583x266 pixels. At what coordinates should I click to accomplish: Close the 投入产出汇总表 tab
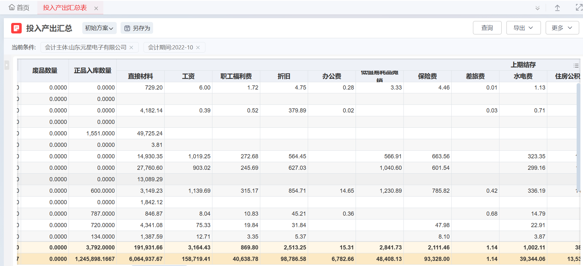(x=96, y=8)
